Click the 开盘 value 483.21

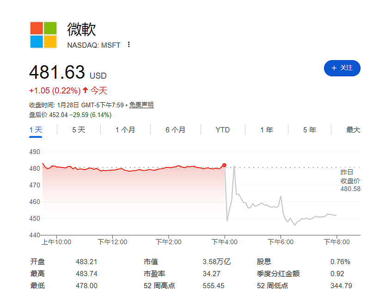pyautogui.click(x=86, y=262)
